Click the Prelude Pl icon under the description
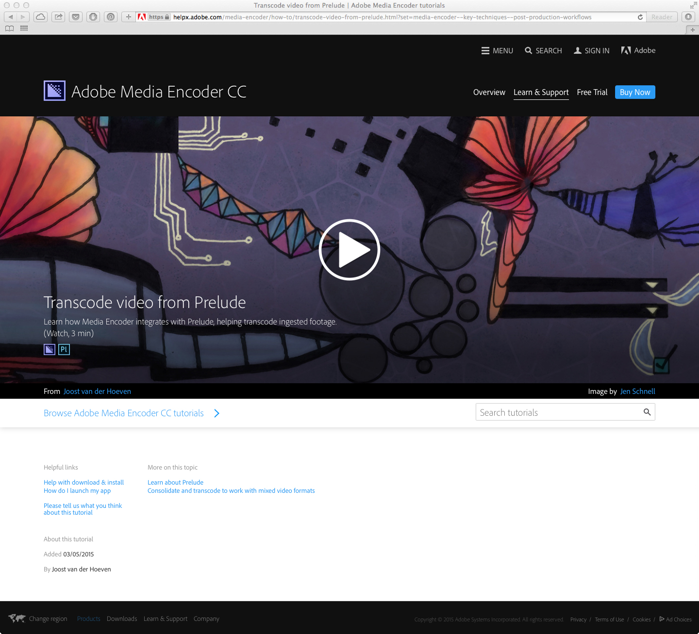This screenshot has height=634, width=699. click(x=64, y=349)
